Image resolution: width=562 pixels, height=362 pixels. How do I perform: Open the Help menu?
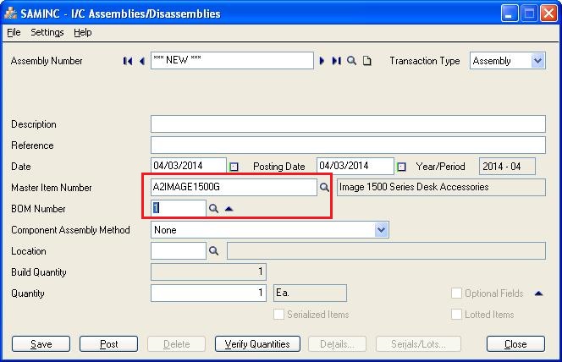[83, 32]
